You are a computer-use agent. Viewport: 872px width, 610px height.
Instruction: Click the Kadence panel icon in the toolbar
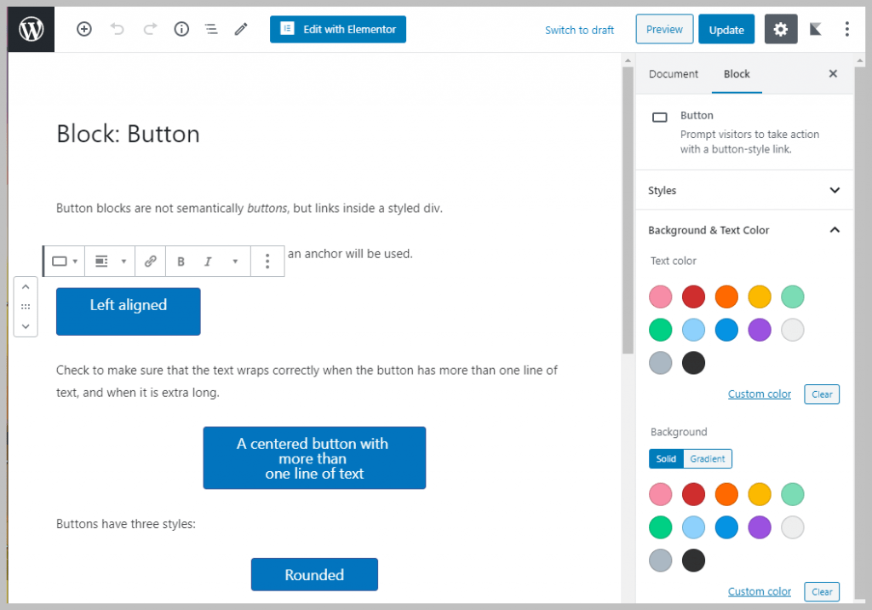(814, 29)
